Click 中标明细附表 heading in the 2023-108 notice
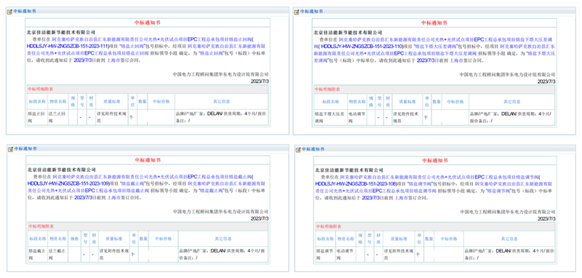 329,226
